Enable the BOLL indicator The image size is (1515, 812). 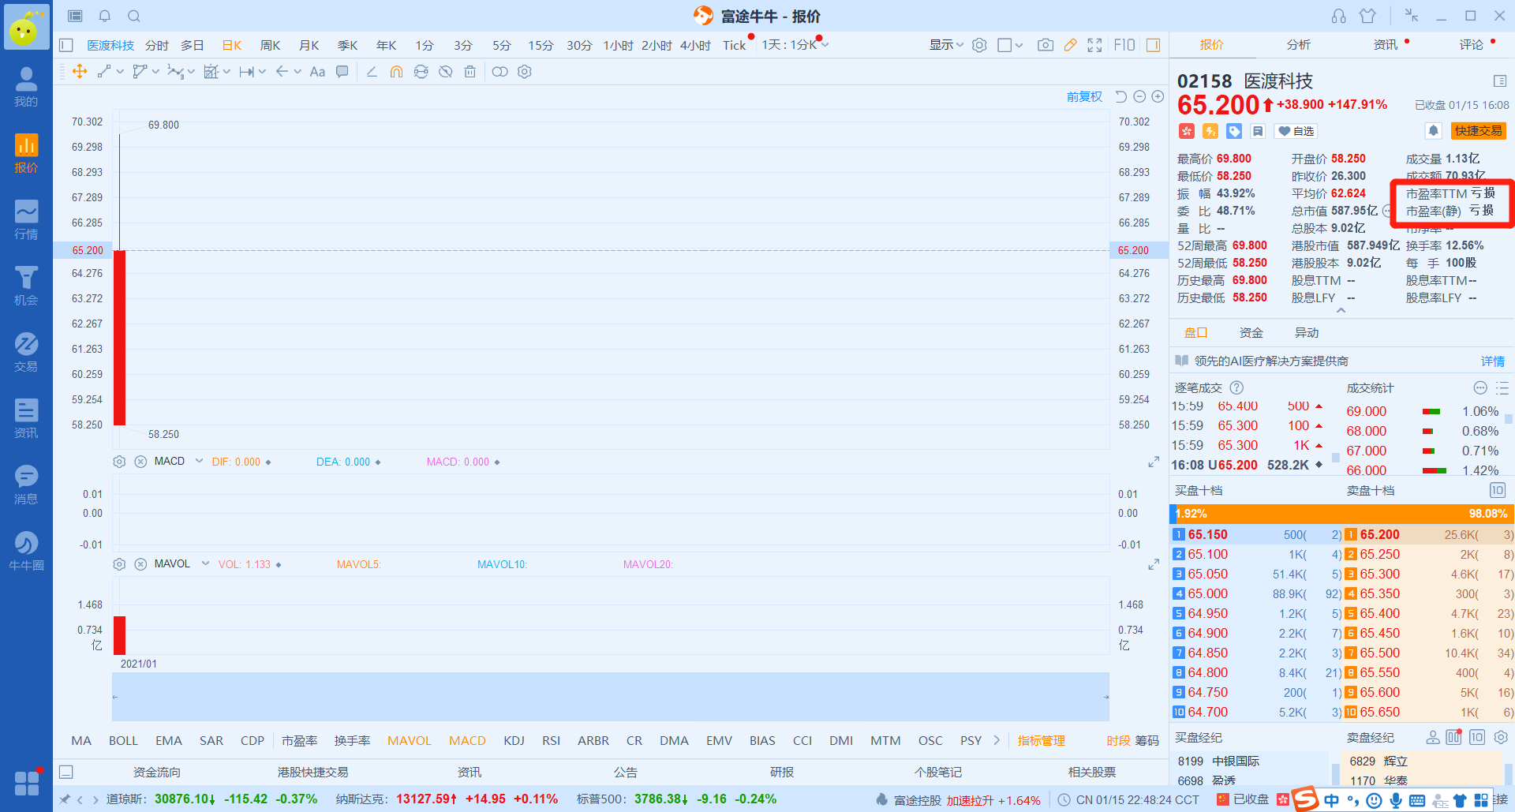pyautogui.click(x=123, y=740)
